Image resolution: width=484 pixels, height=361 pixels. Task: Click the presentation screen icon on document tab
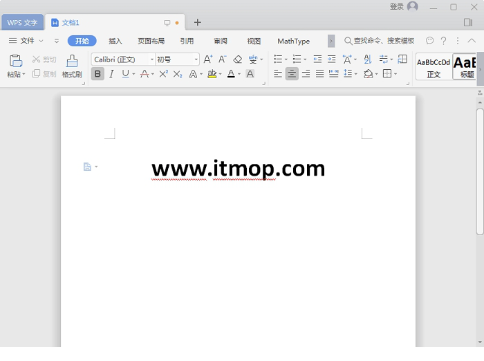pyautogui.click(x=167, y=23)
